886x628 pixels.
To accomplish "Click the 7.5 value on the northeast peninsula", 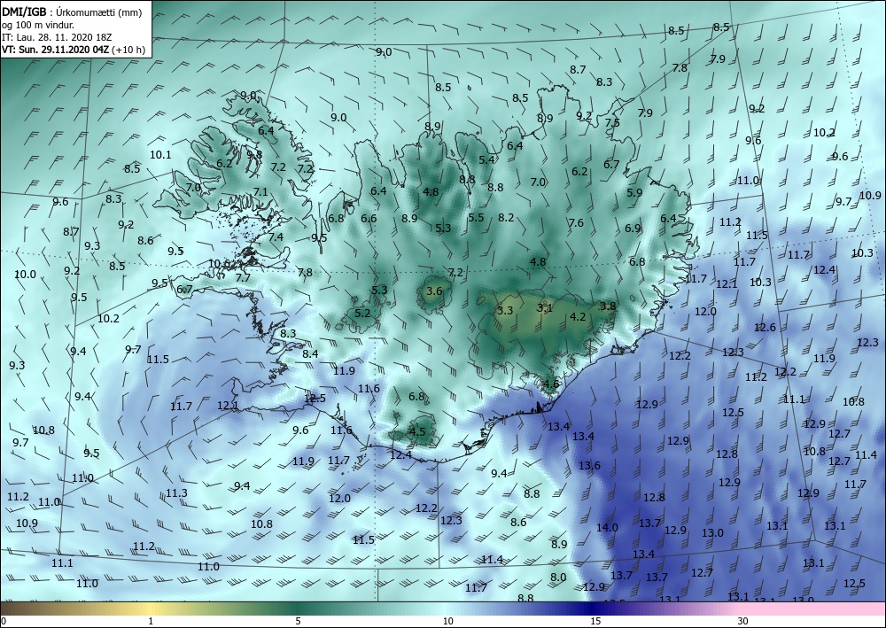I will coord(612,122).
